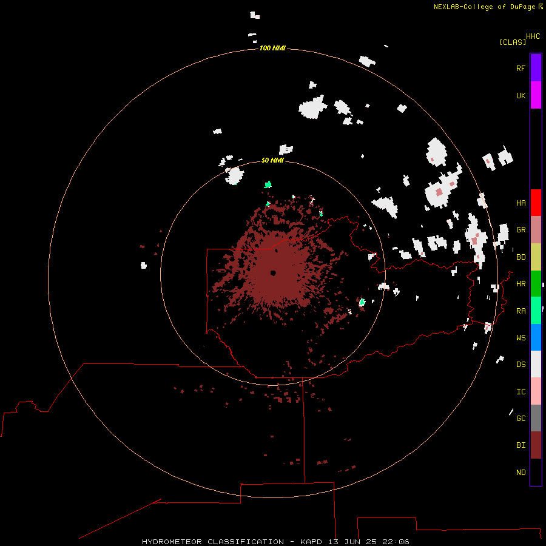Viewport: 546px width, 546px height.
Task: Click the HR green legend swatch
Action: [x=536, y=283]
